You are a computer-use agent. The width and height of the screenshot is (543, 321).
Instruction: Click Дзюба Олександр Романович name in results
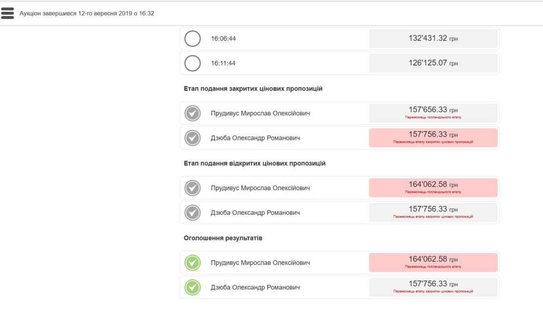(x=255, y=287)
